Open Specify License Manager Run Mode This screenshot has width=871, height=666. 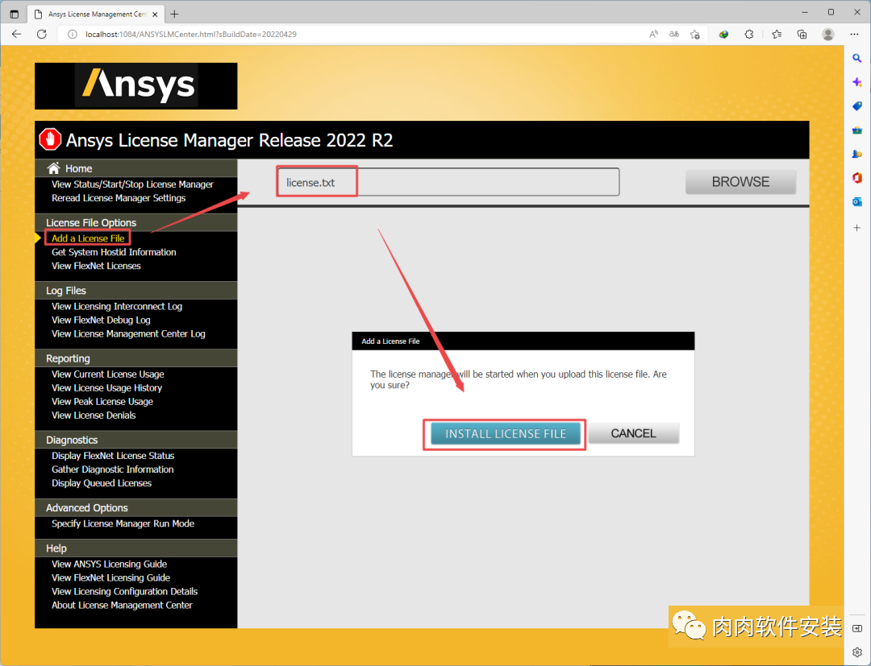tap(123, 523)
